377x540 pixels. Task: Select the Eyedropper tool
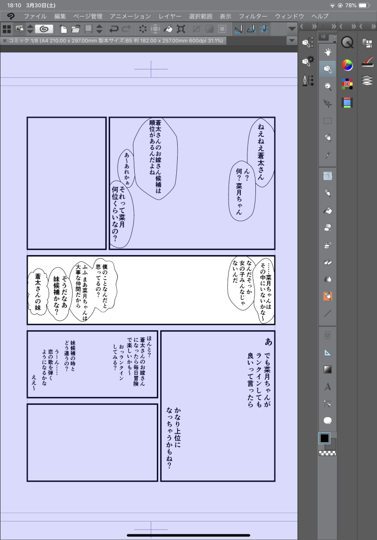(328, 155)
